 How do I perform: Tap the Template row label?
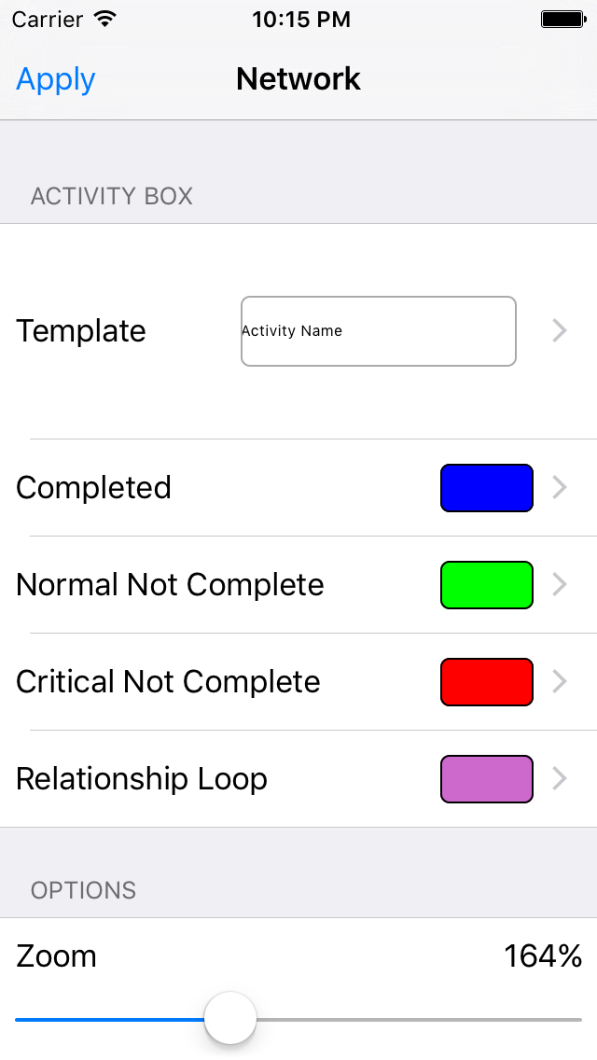81,331
